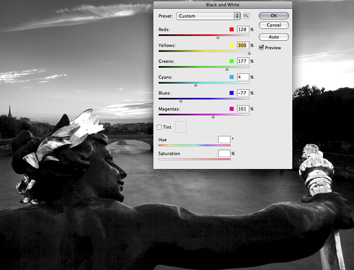Click the Preset dropdown stepper arrows
The width and height of the screenshot is (354, 270).
pyautogui.click(x=237, y=16)
